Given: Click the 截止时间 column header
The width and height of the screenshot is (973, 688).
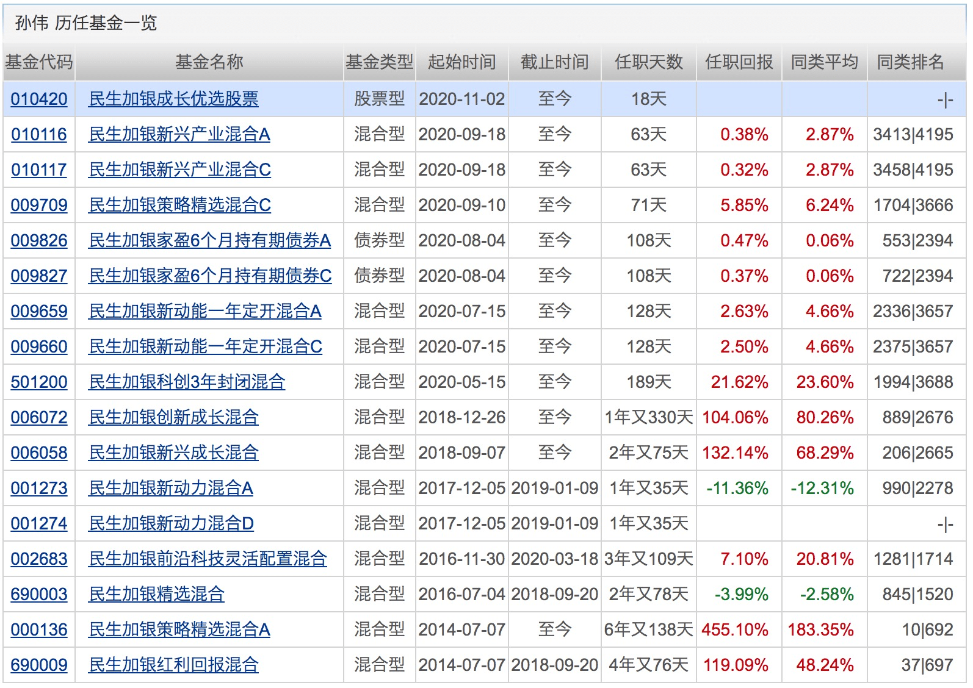Looking at the screenshot, I should (555, 62).
